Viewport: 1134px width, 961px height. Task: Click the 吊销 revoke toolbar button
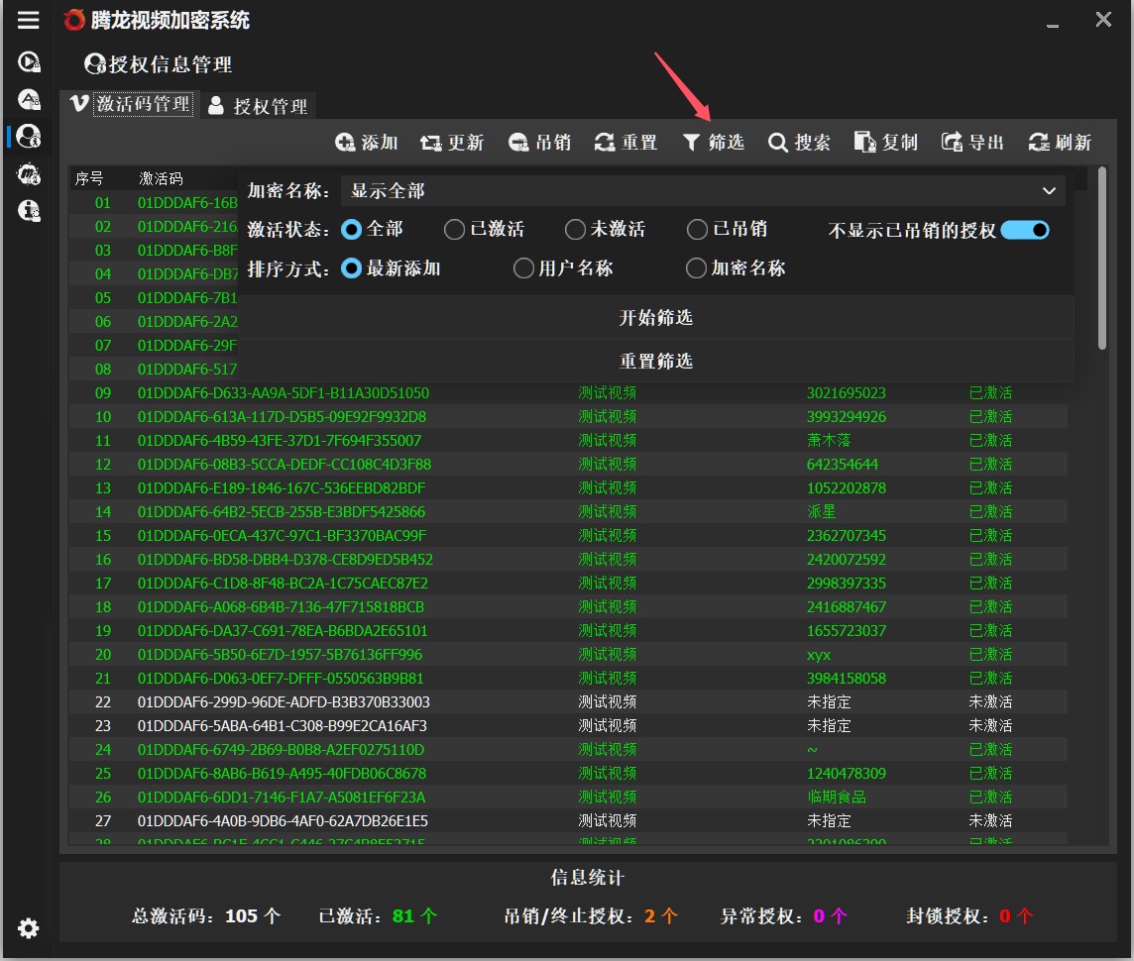pyautogui.click(x=539, y=143)
